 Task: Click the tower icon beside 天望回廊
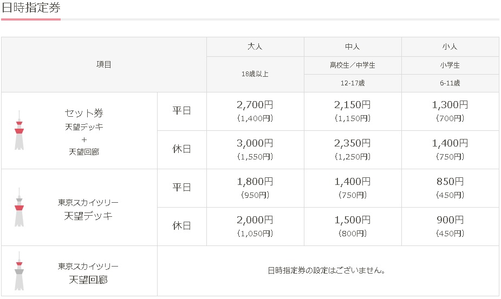[x=19, y=271]
